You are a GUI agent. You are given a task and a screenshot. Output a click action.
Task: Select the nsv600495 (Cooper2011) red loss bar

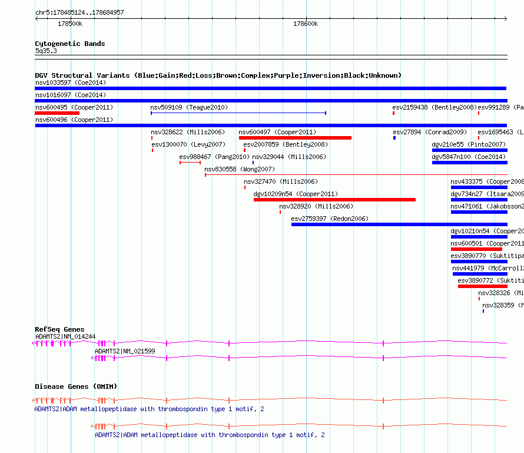click(57, 113)
